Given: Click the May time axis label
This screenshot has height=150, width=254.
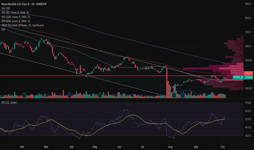Looking at the screenshot, I should [x=95, y=147].
